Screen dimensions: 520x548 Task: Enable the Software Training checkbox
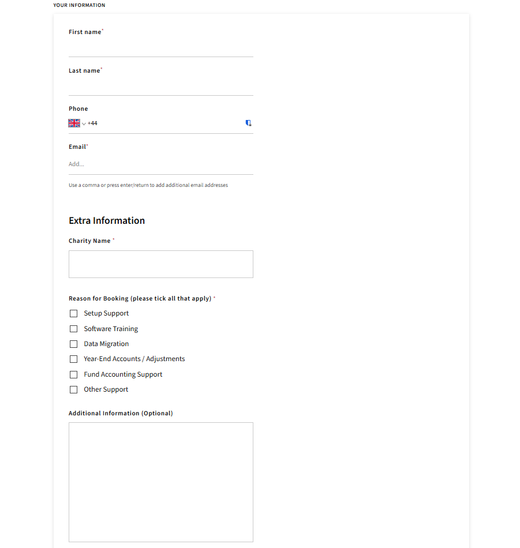(73, 328)
